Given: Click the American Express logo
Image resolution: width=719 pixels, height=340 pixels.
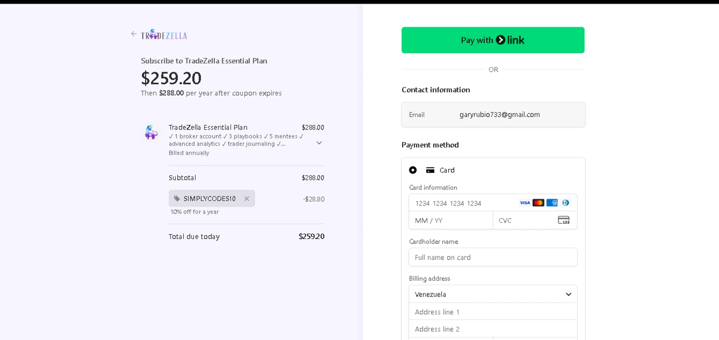Looking at the screenshot, I should coord(552,203).
